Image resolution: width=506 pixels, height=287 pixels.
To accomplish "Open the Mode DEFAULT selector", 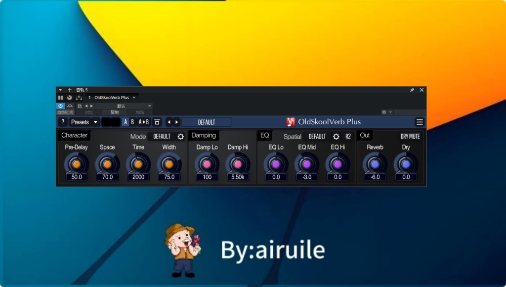I will pyautogui.click(x=162, y=136).
